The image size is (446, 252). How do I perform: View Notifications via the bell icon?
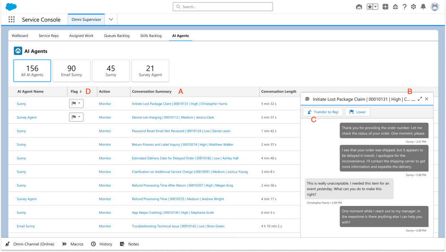423,6
